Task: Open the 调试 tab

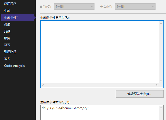Action: tap(7, 24)
